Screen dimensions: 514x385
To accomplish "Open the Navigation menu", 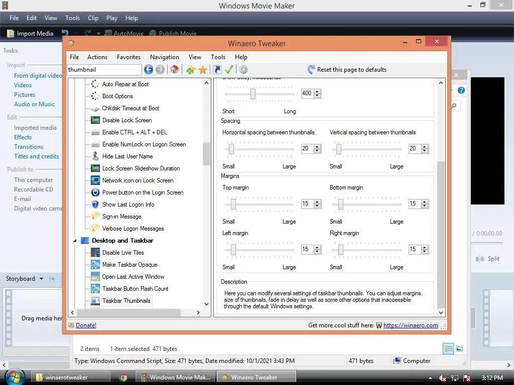I will (x=165, y=57).
